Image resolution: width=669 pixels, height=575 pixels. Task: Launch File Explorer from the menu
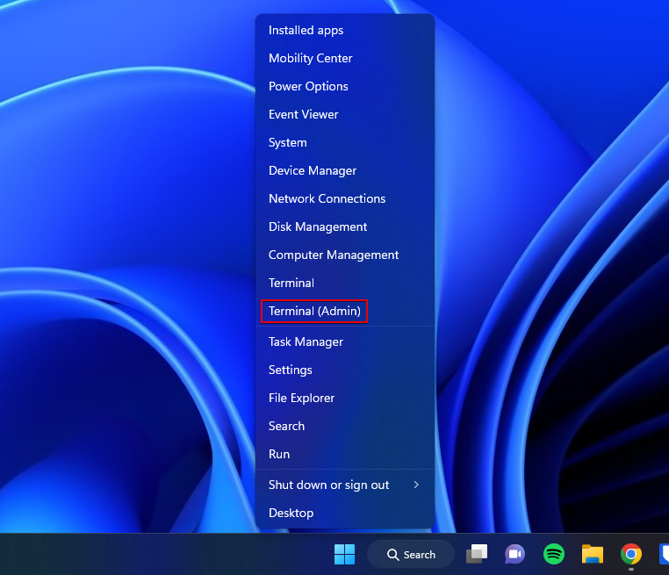[x=345, y=398]
